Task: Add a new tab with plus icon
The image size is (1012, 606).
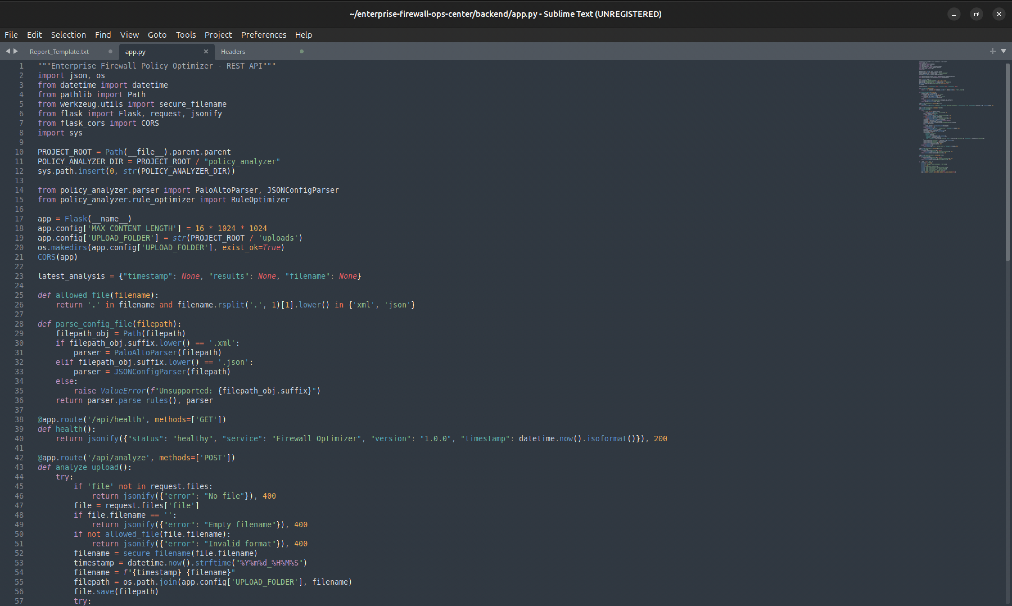Action: tap(992, 51)
